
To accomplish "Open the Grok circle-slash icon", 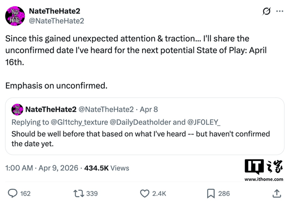I will pyautogui.click(x=266, y=11).
